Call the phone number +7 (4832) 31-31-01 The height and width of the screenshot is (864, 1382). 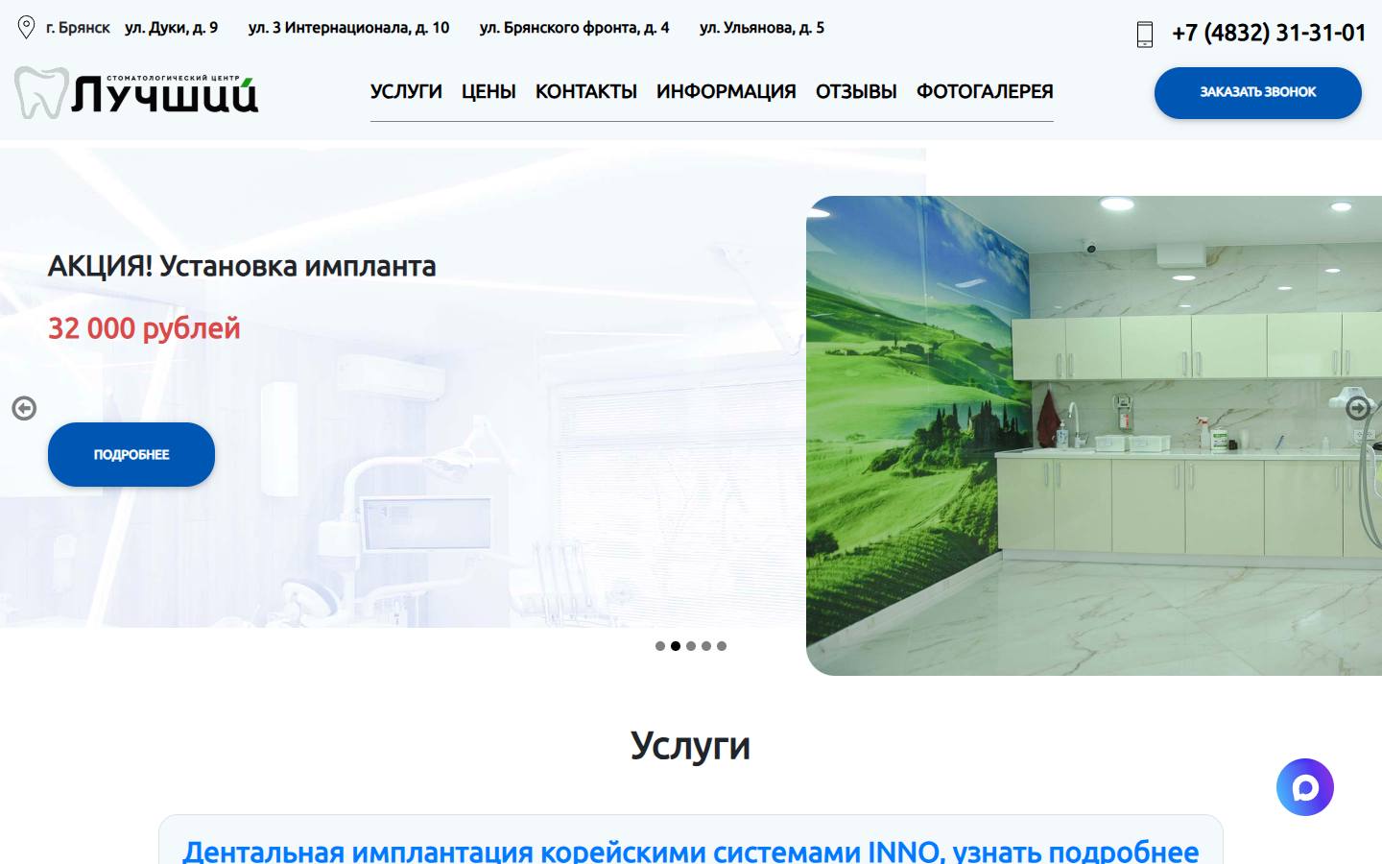click(1269, 34)
